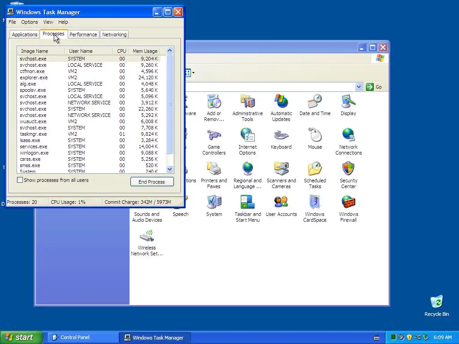Click the Task Manager title bar icon
The height and width of the screenshot is (344, 459).
point(11,12)
